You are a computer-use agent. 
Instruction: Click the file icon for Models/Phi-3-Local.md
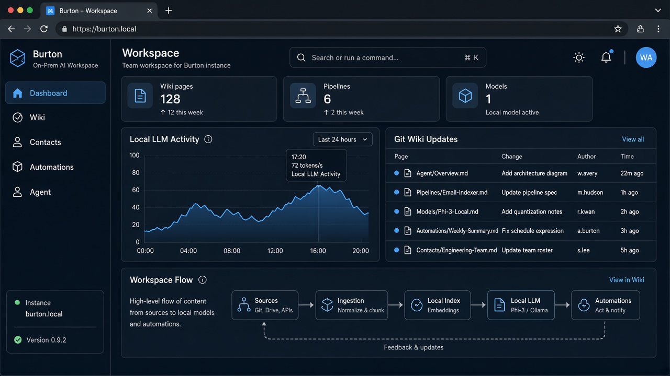(408, 211)
